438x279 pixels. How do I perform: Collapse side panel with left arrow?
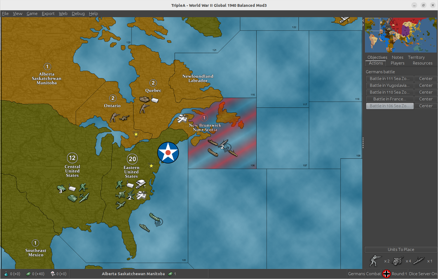(363, 21)
